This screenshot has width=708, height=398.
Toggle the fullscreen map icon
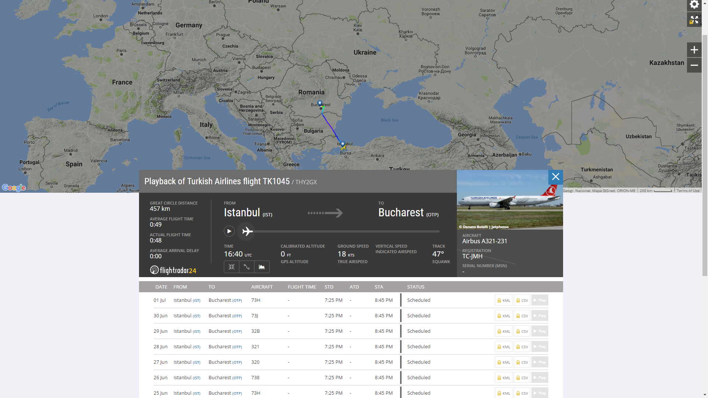(694, 20)
